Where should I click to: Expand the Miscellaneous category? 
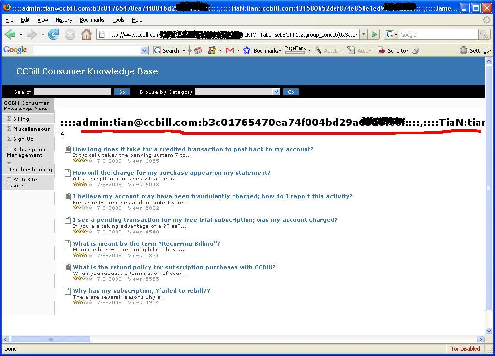pyautogui.click(x=9, y=129)
